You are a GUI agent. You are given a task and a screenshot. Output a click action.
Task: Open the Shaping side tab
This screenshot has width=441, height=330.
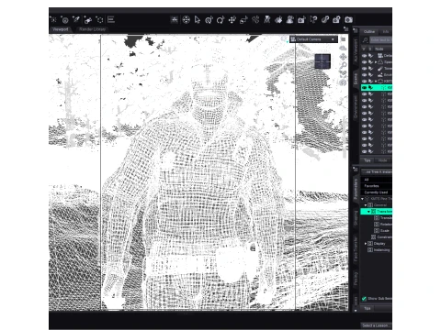pyautogui.click(x=356, y=218)
